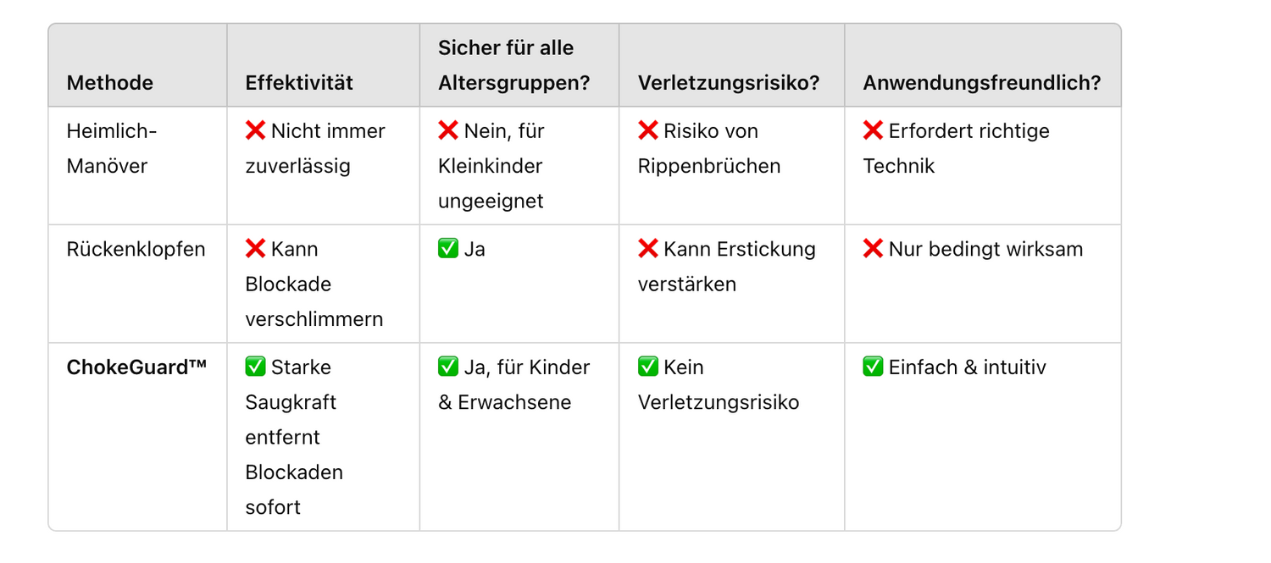Click the red cross before "Kann Erstickung verstärken"

pyautogui.click(x=648, y=249)
